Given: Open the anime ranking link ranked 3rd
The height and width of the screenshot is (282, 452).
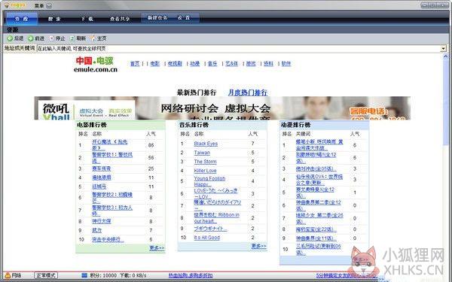Looking at the screenshot, I should coord(316,168).
